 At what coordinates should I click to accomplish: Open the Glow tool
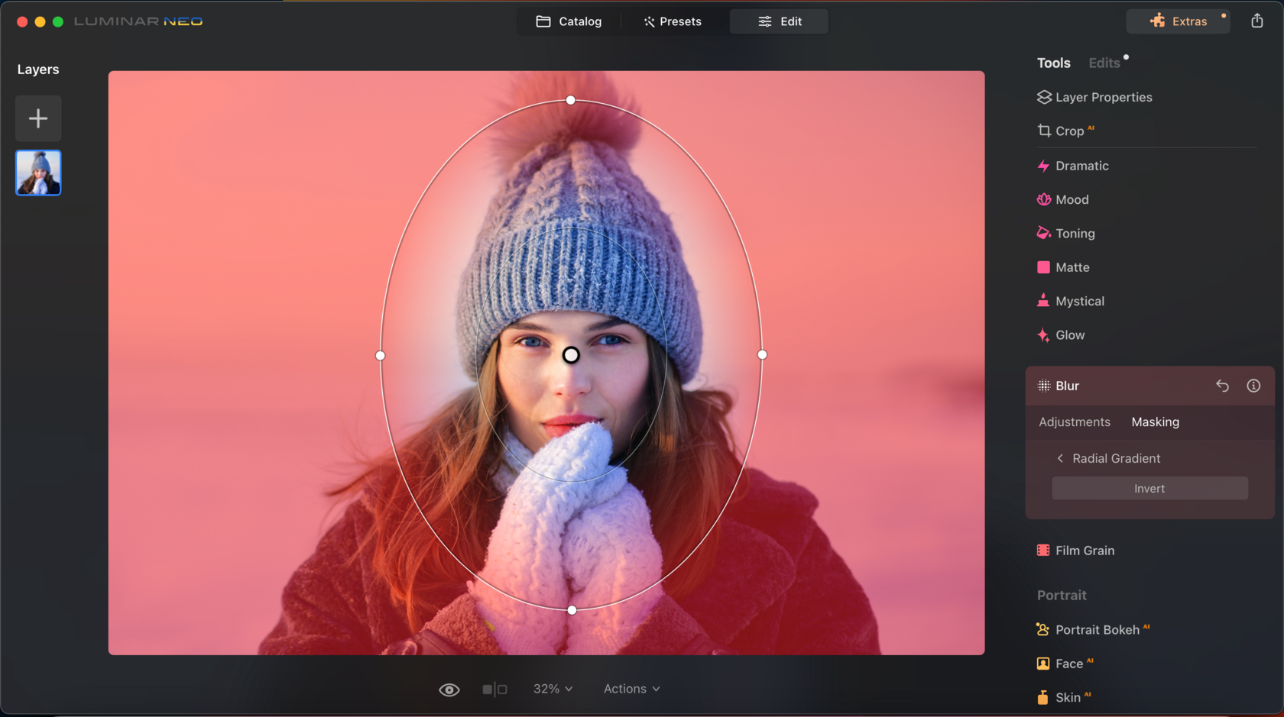point(1069,335)
